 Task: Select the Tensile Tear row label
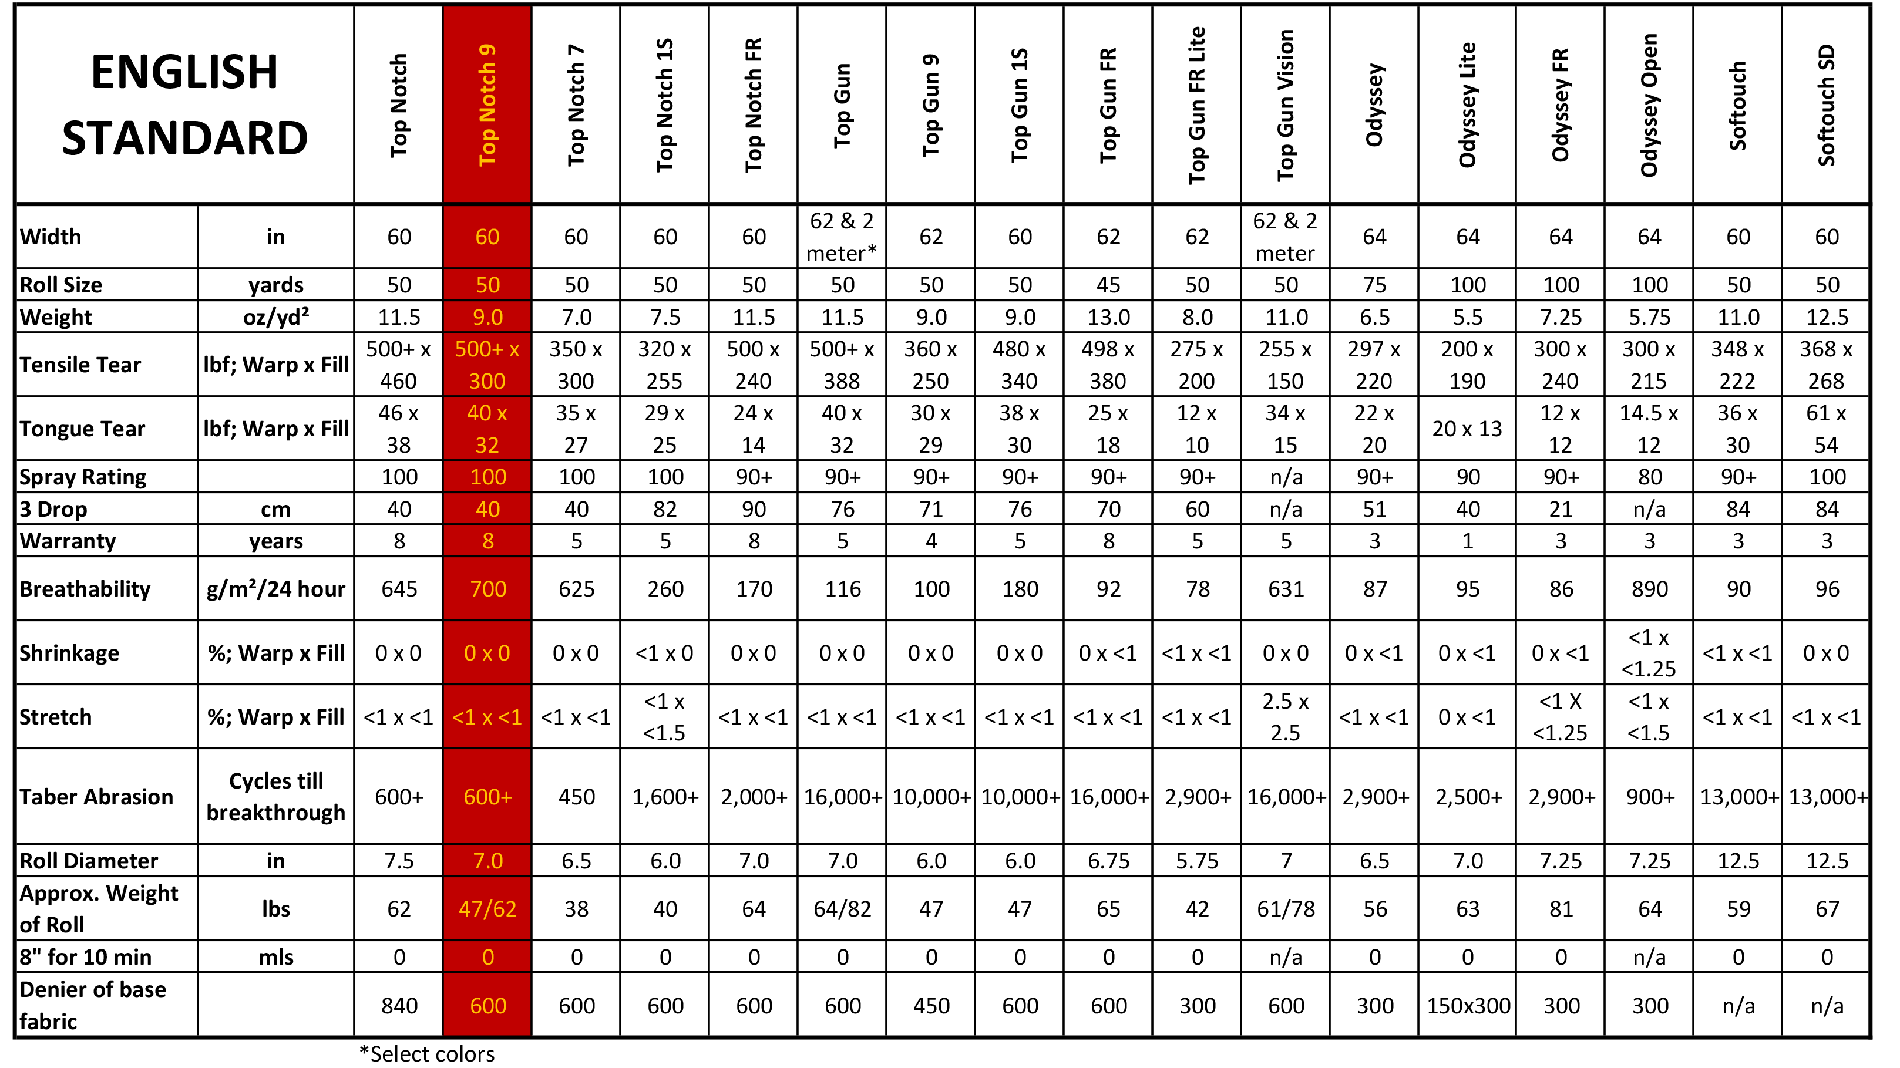pos(80,365)
